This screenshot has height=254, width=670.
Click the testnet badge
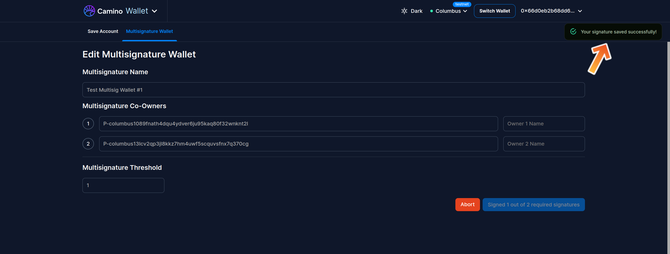(462, 4)
